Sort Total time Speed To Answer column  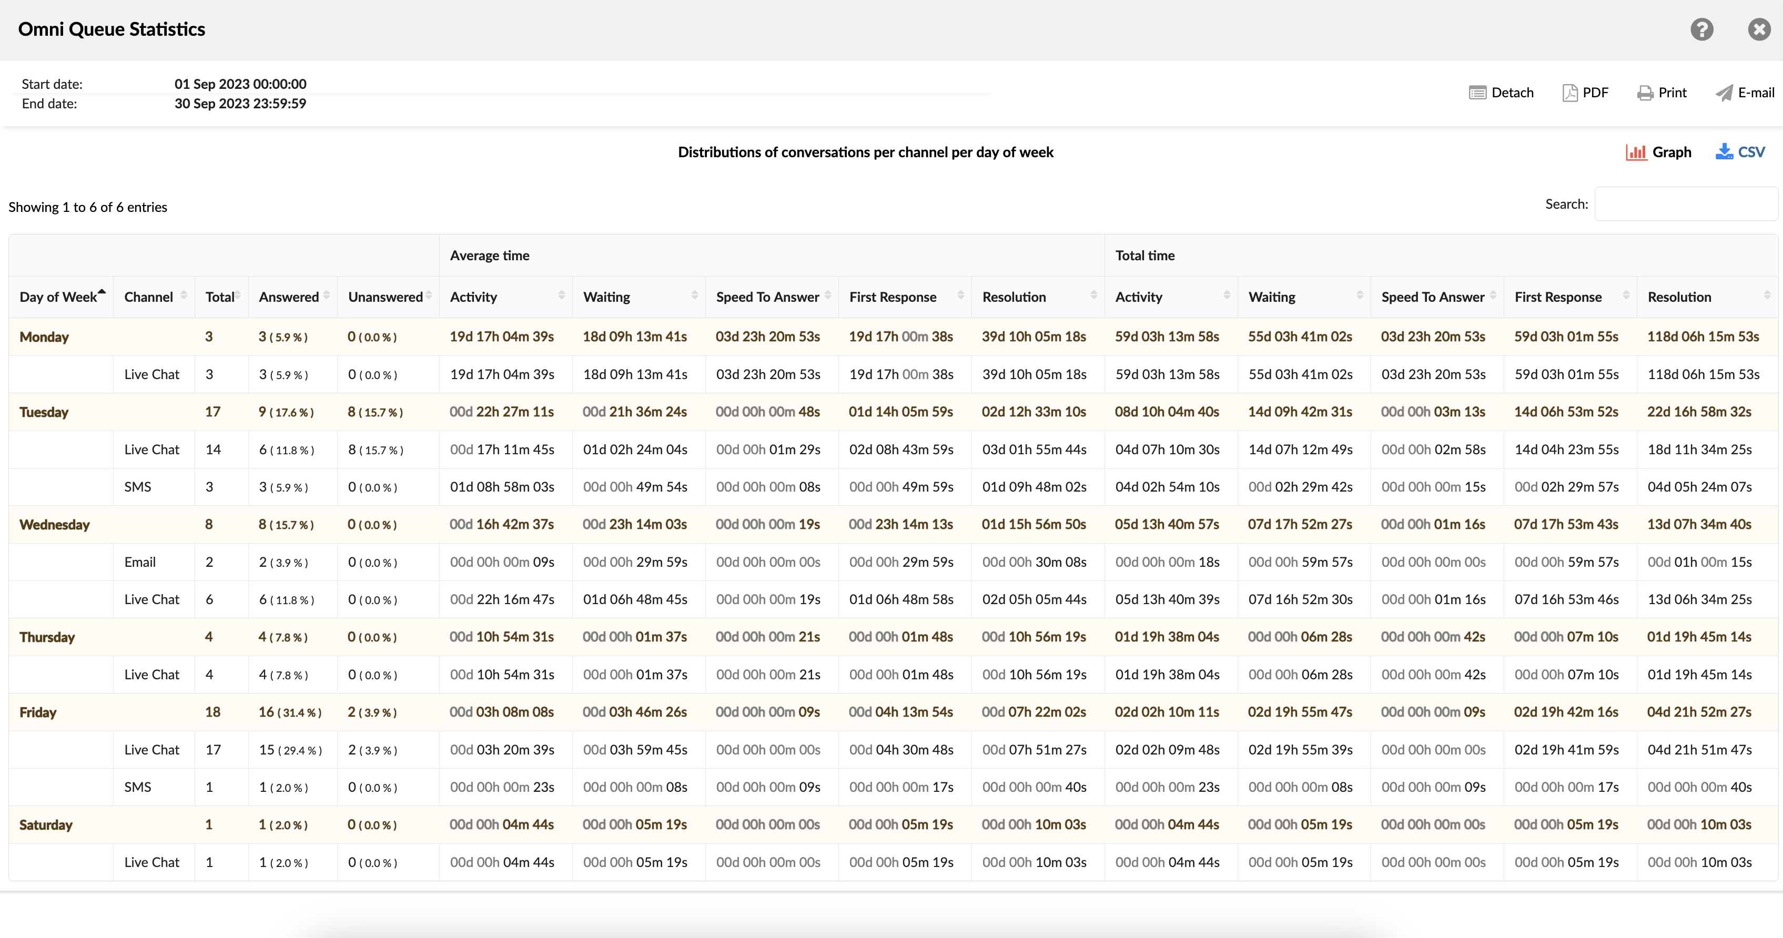click(x=1437, y=297)
